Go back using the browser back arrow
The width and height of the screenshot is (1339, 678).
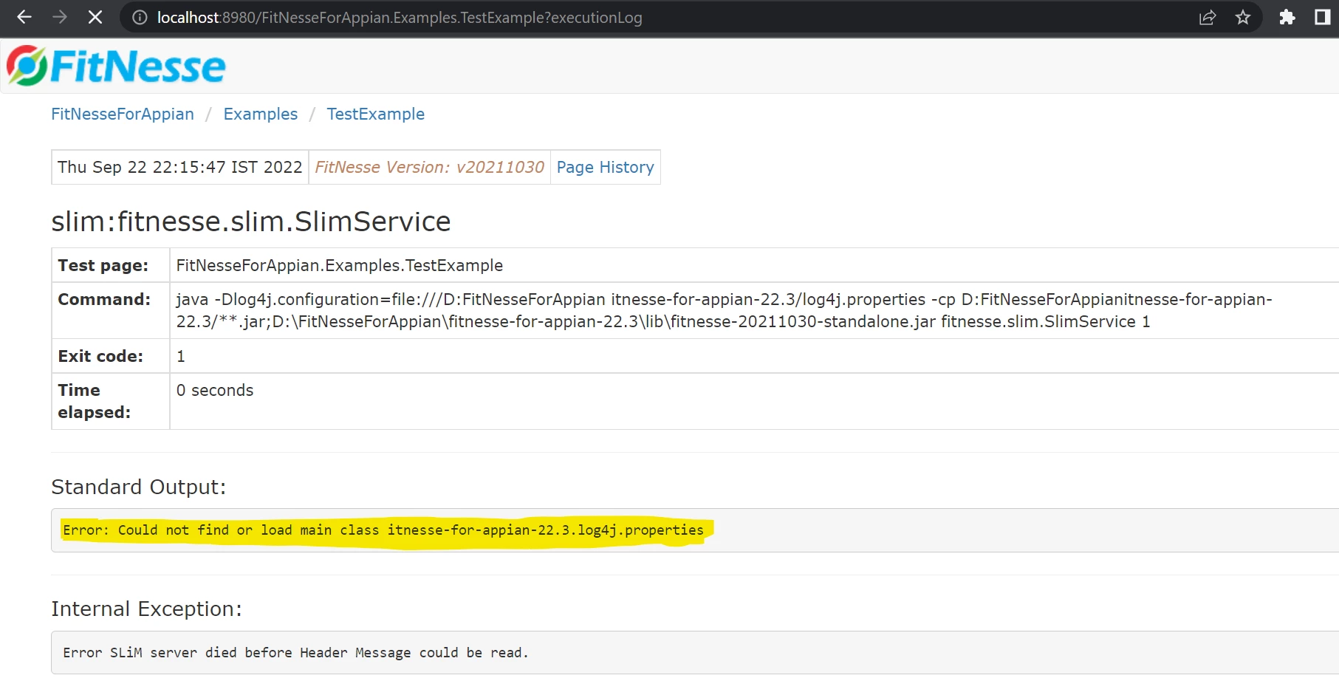(24, 17)
